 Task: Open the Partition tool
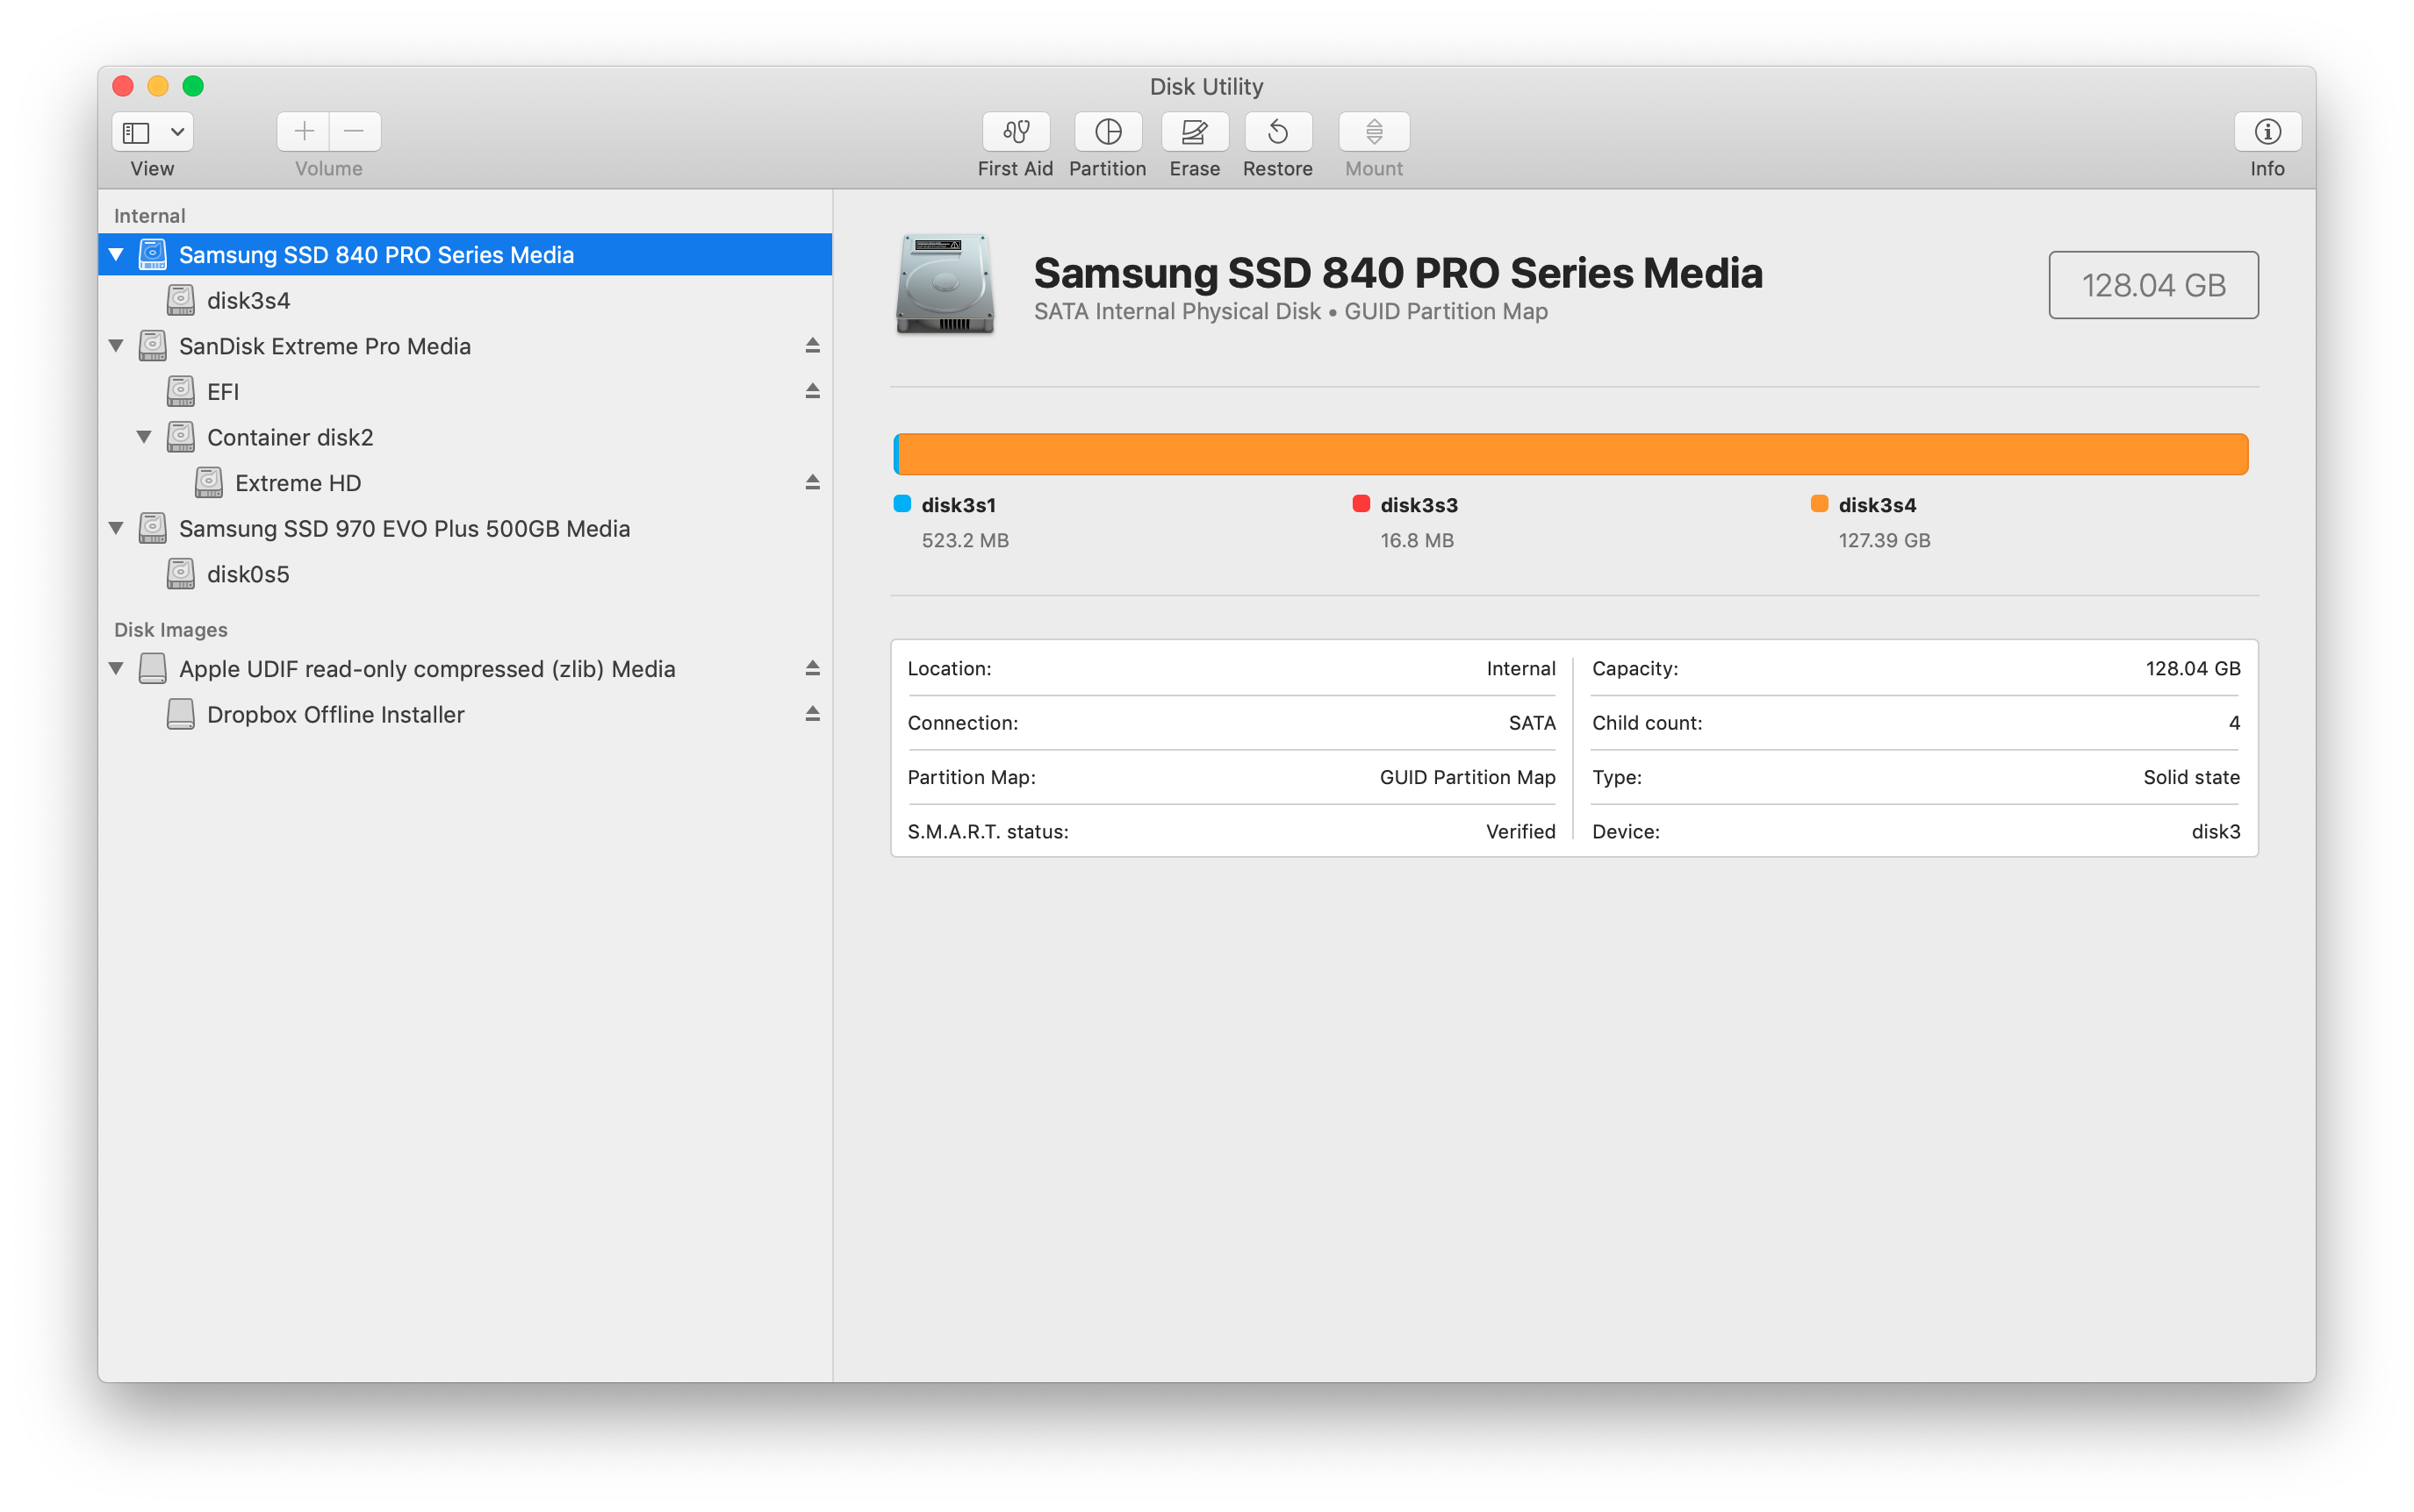click(x=1107, y=132)
